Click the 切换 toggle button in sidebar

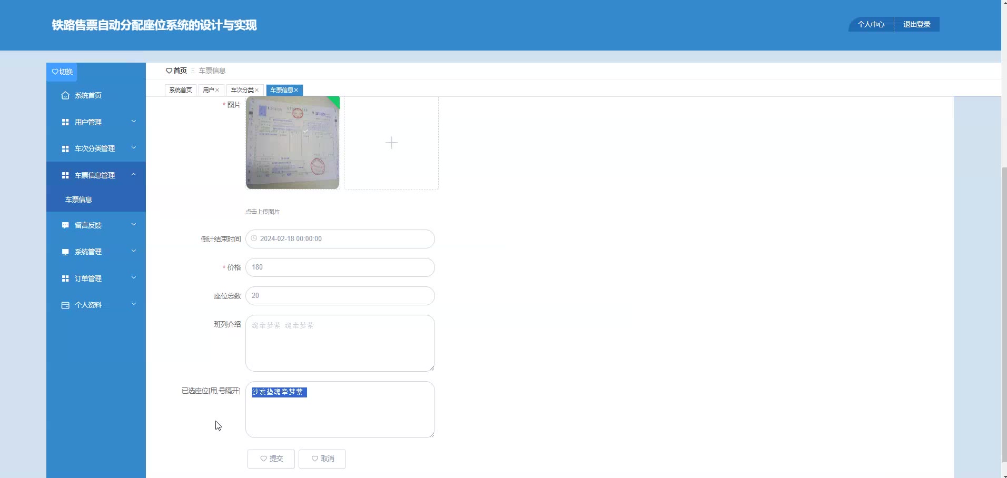click(x=62, y=72)
